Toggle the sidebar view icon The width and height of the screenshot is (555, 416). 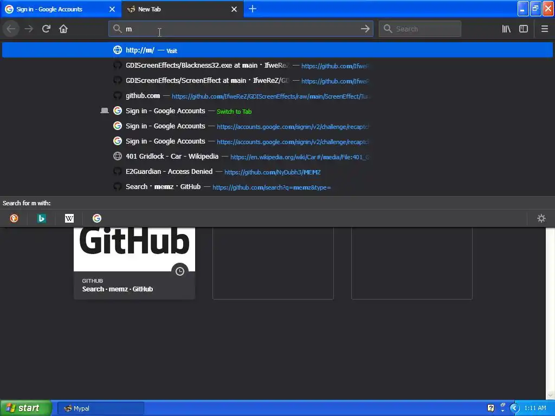click(524, 29)
